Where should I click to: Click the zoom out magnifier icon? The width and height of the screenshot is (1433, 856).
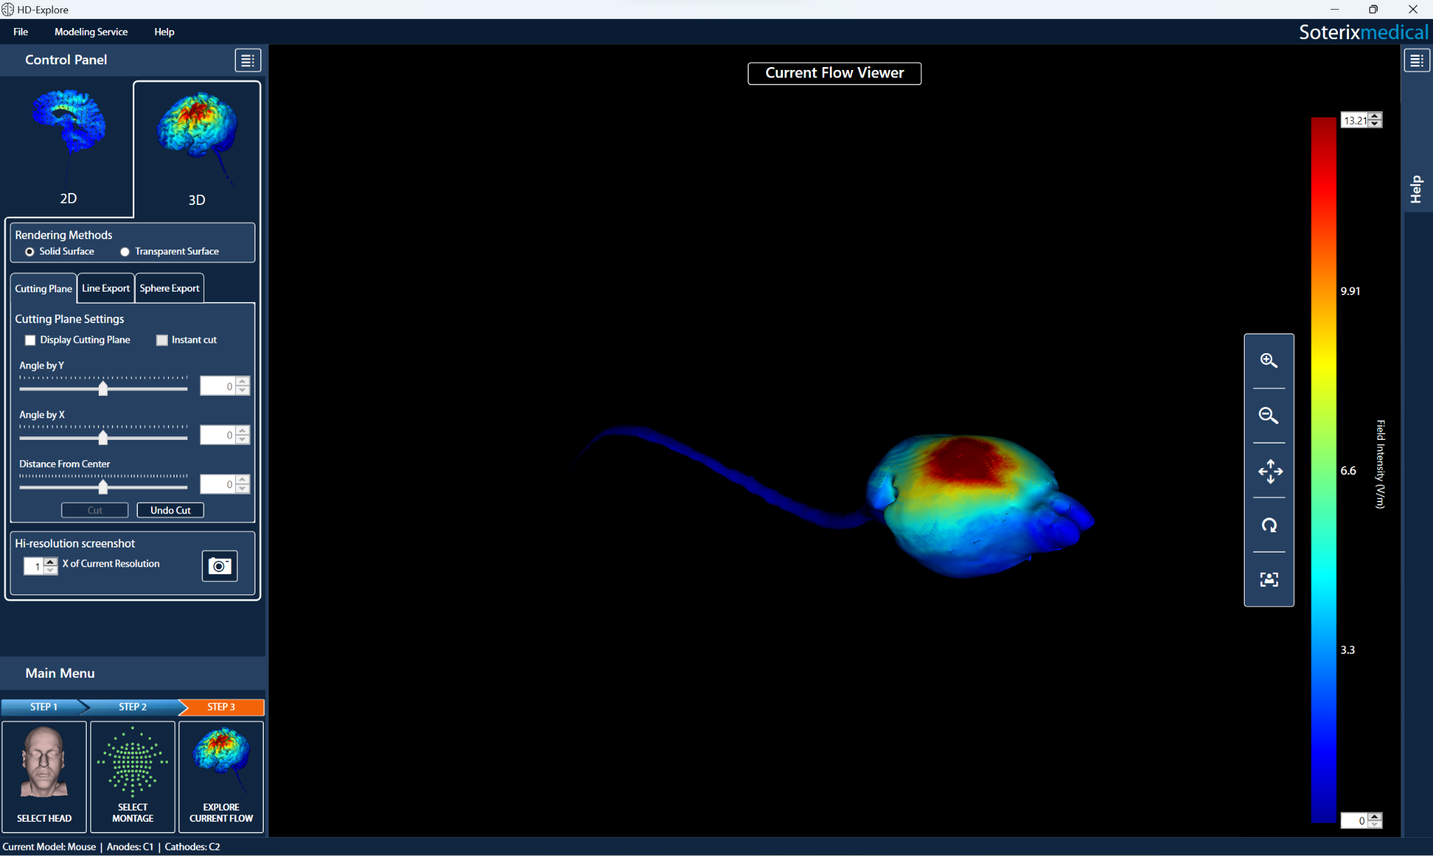pos(1269,415)
